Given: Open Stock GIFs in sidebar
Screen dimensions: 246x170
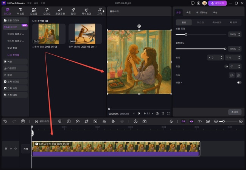Looking at the screenshot, I should (x=15, y=95).
